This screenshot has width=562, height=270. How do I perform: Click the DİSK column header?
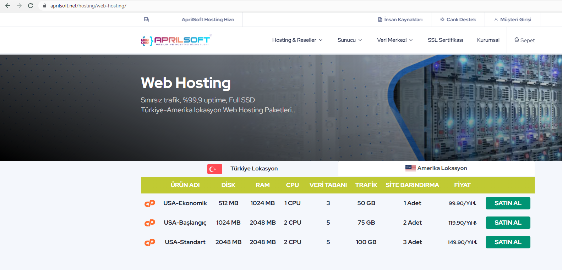[228, 185]
